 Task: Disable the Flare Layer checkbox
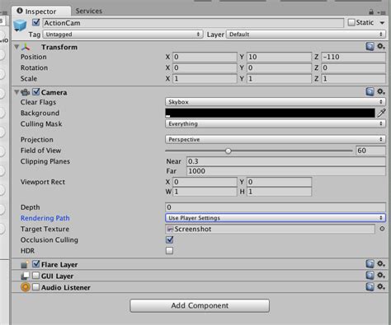36,264
